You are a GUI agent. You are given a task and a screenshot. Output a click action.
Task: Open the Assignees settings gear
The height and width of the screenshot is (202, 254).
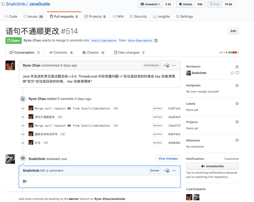[x=237, y=86]
